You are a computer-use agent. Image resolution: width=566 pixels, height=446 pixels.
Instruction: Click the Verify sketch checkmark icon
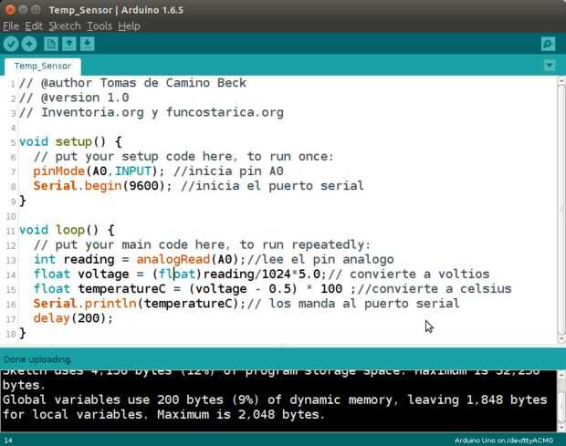(11, 44)
